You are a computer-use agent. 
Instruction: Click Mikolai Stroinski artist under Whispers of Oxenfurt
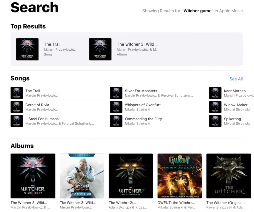137,109
